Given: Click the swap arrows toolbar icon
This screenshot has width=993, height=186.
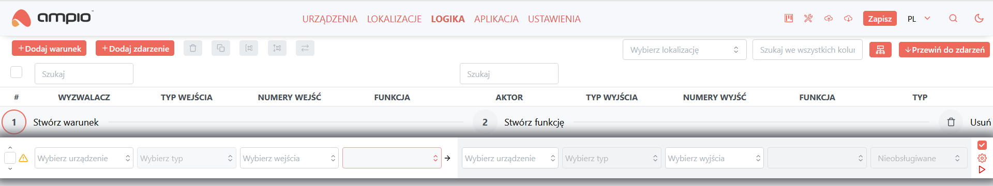Looking at the screenshot, I should click(x=305, y=48).
